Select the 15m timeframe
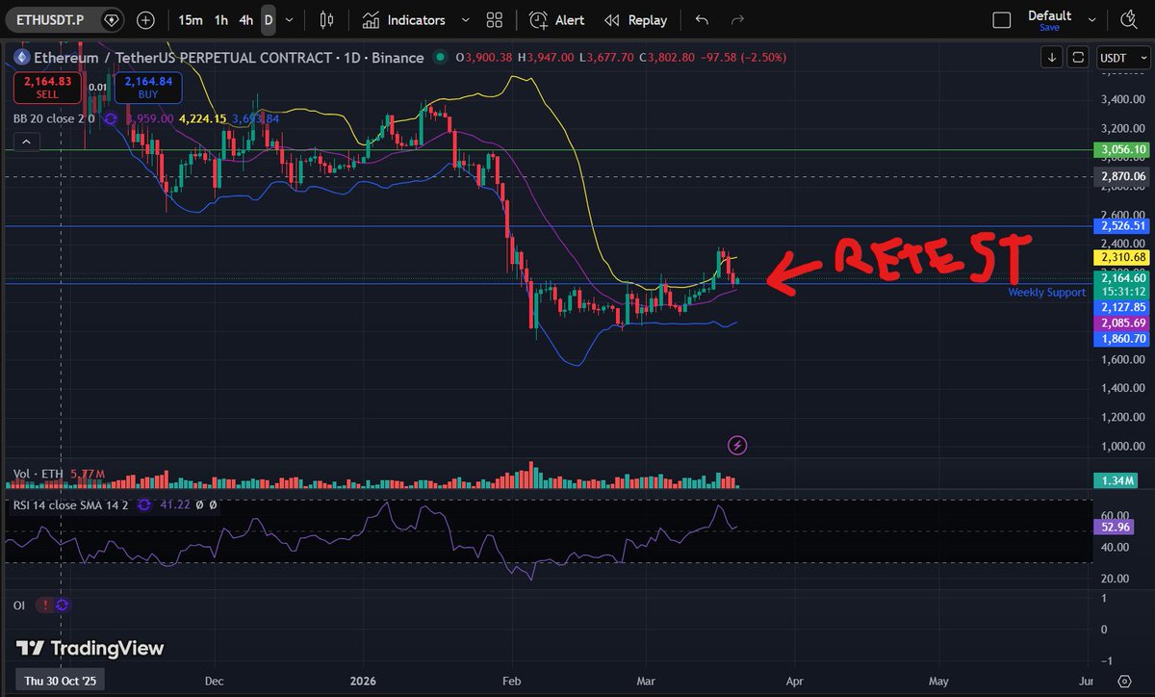 [x=191, y=20]
